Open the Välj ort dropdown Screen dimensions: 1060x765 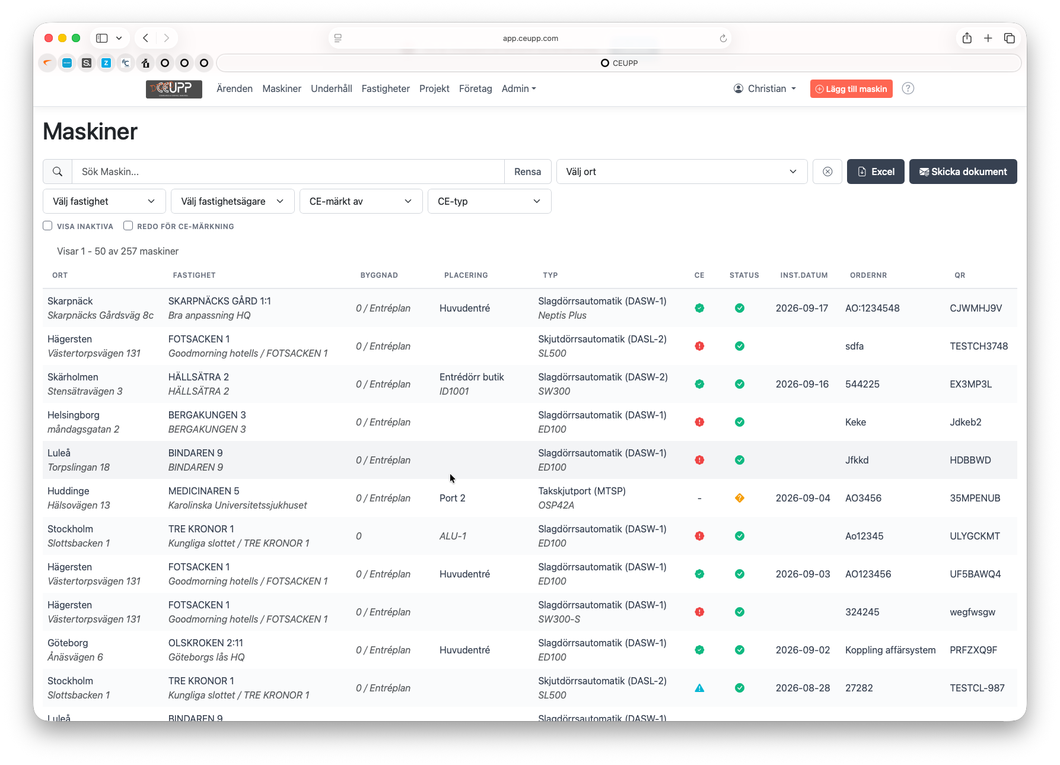click(682, 172)
